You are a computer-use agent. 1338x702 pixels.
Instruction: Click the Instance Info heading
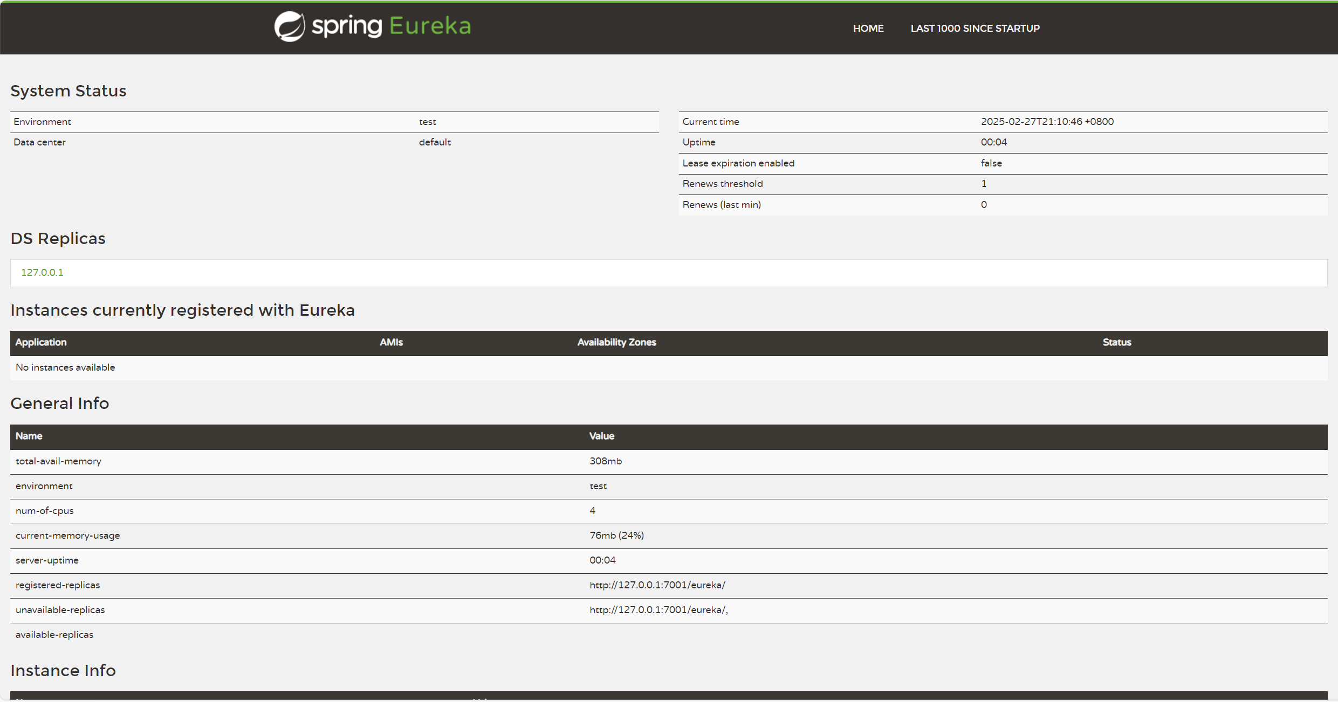point(63,671)
